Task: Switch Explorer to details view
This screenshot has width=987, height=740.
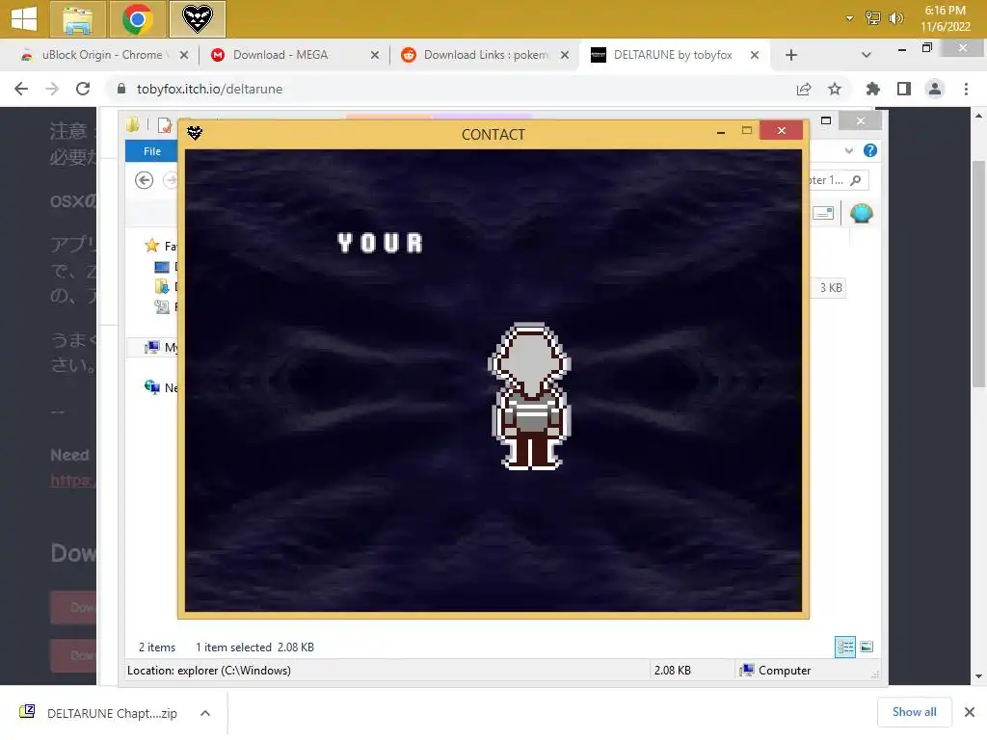Action: point(844,647)
